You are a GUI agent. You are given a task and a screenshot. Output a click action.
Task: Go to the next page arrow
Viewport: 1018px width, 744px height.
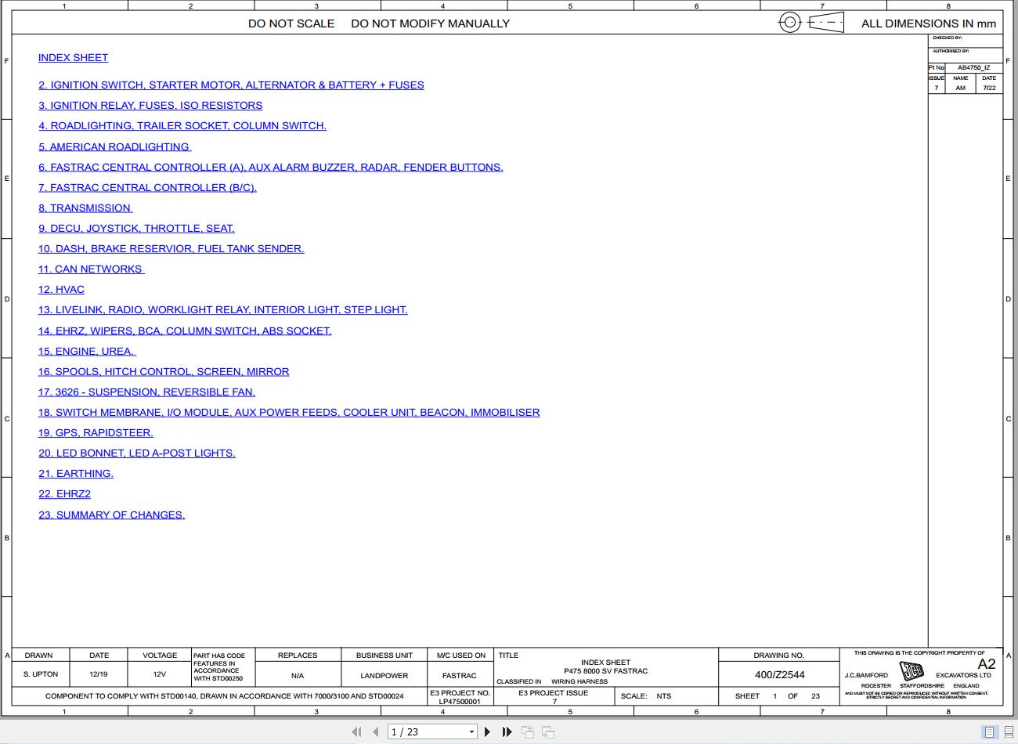click(487, 731)
